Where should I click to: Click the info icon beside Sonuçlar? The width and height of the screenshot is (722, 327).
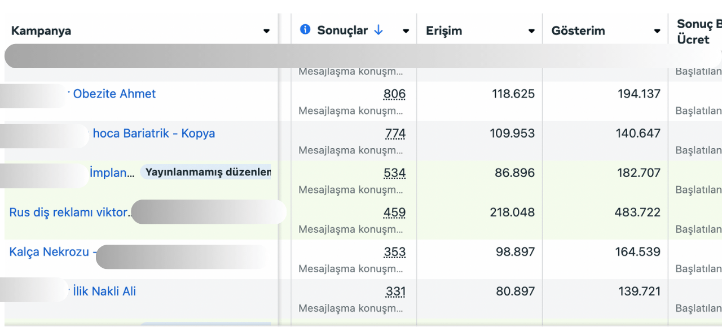tap(305, 29)
